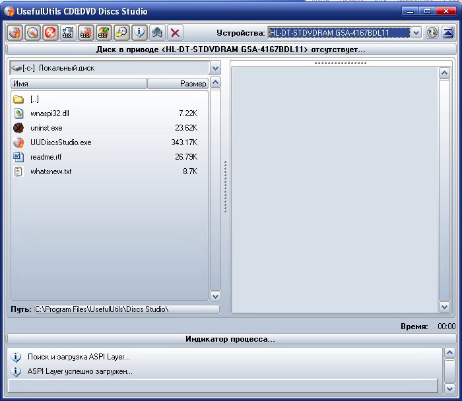This screenshot has height=401, width=462.
Task: Click the red X toolbar icon
Action: (175, 32)
